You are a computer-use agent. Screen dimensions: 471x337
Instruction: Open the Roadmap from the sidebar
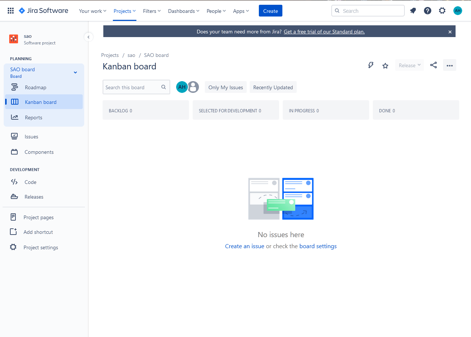(36, 87)
